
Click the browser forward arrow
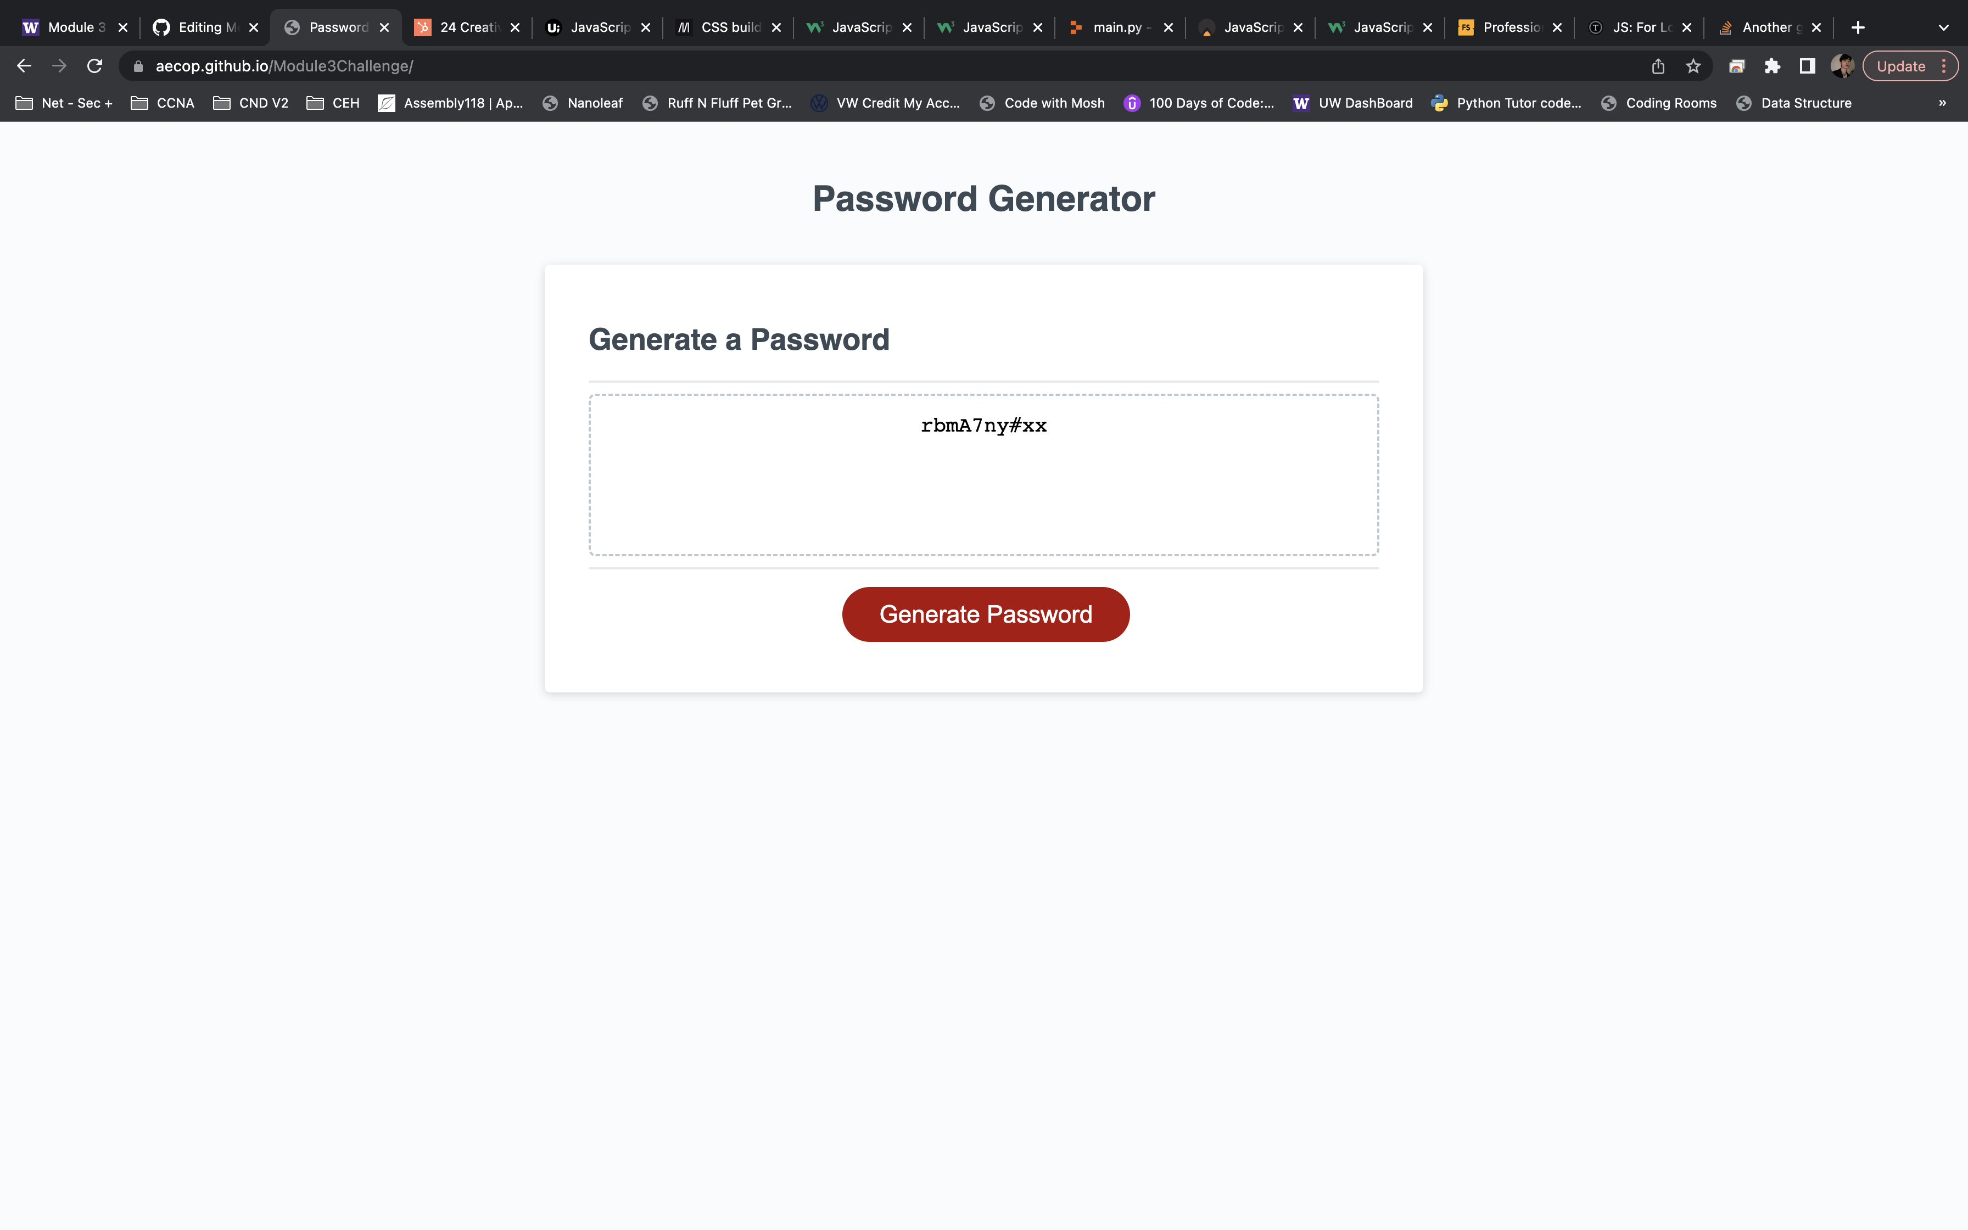[59, 66]
